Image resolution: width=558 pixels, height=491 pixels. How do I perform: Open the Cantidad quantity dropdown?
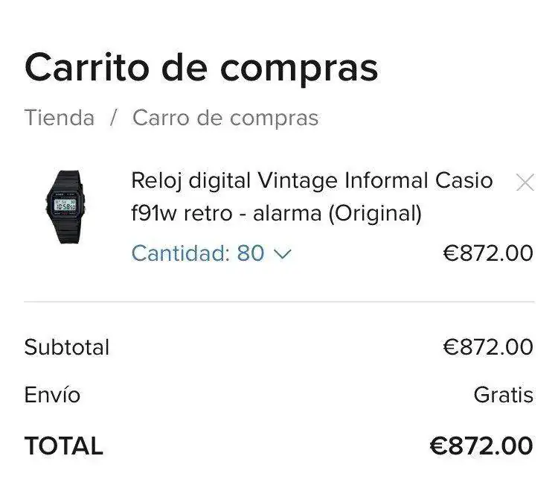[x=211, y=253]
